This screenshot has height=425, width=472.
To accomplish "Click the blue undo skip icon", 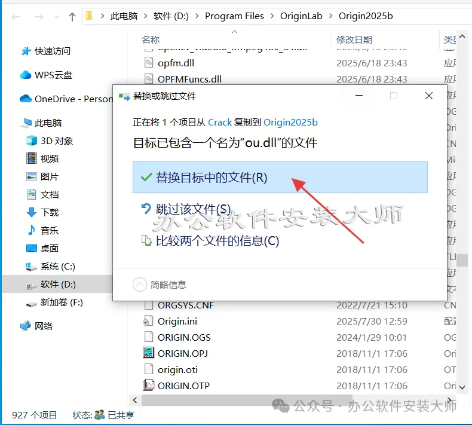I will point(146,209).
